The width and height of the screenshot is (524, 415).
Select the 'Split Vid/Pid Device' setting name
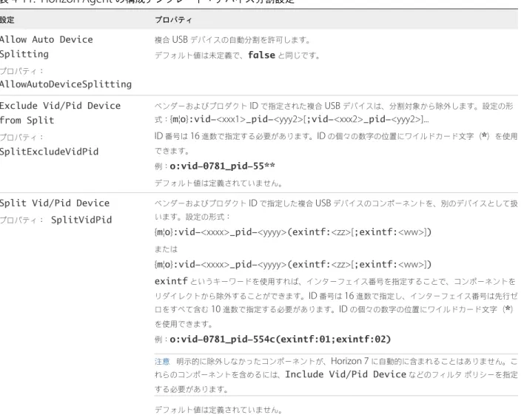(55, 203)
